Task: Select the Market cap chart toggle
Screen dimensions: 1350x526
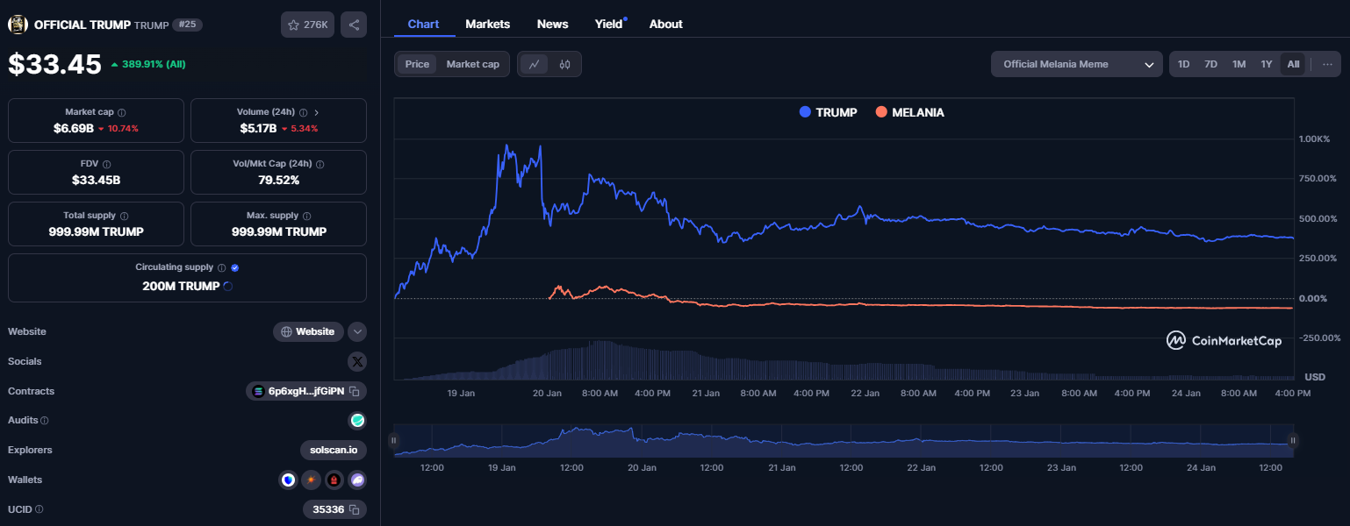Action: pyautogui.click(x=472, y=64)
